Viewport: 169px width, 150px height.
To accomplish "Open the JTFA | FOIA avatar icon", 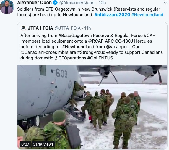I will [23, 28].
